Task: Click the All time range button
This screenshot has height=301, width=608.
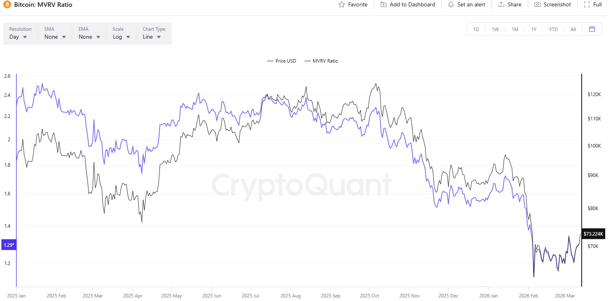Action: [573, 29]
